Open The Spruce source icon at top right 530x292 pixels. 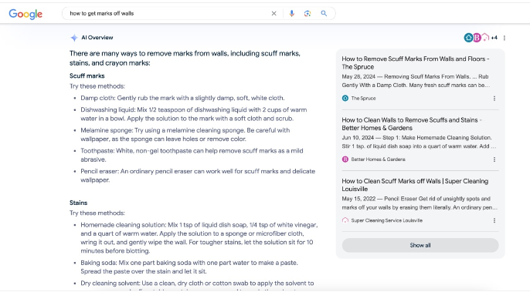pos(468,38)
